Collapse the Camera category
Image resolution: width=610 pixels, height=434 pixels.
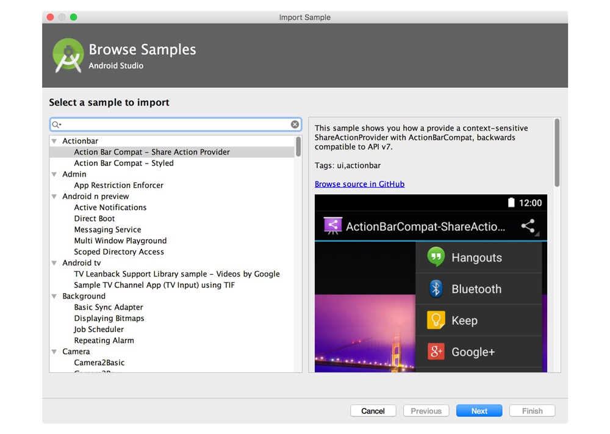[x=55, y=352]
